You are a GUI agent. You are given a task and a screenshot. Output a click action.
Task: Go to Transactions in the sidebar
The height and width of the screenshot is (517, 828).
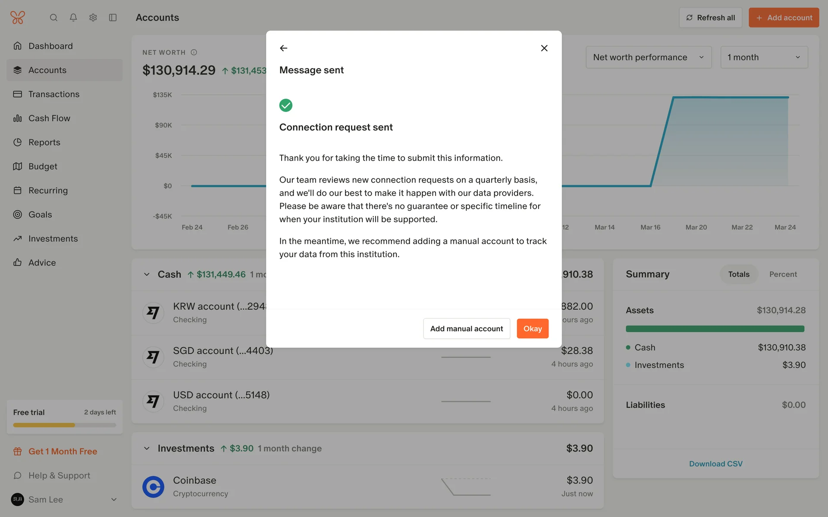(54, 94)
